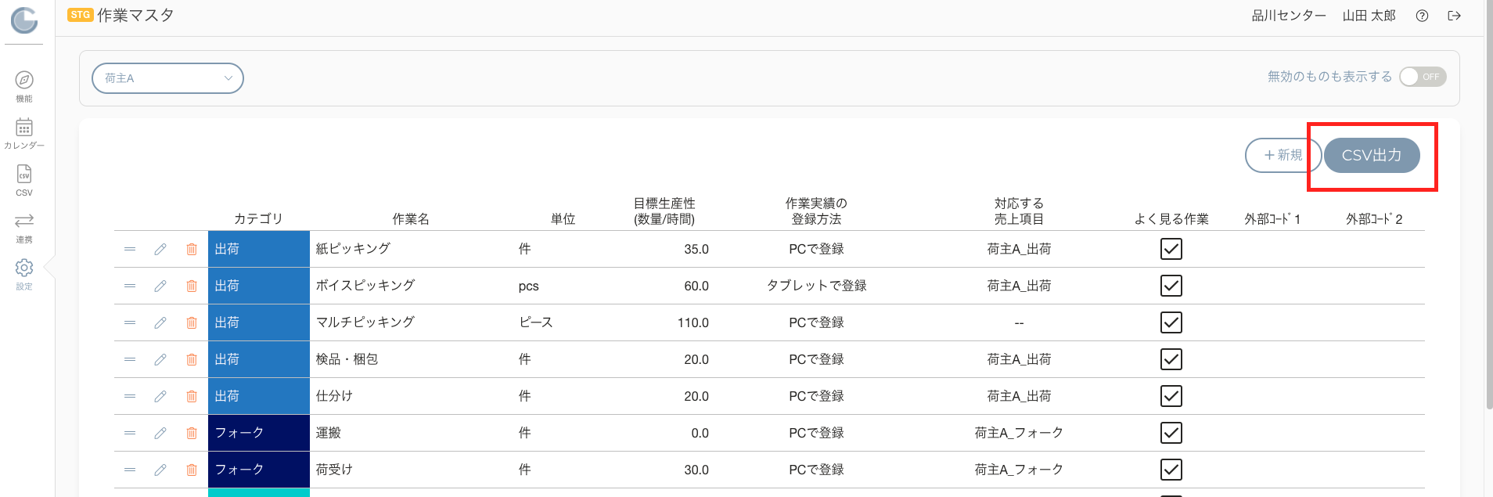Click the 品川センター label
Viewport: 1493px width, 497px height.
[x=1289, y=16]
